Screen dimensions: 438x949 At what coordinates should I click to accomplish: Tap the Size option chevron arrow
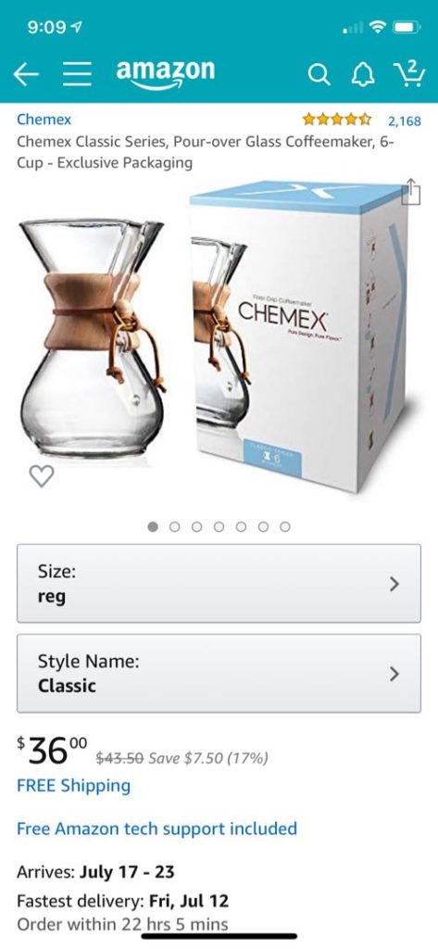pos(394,584)
